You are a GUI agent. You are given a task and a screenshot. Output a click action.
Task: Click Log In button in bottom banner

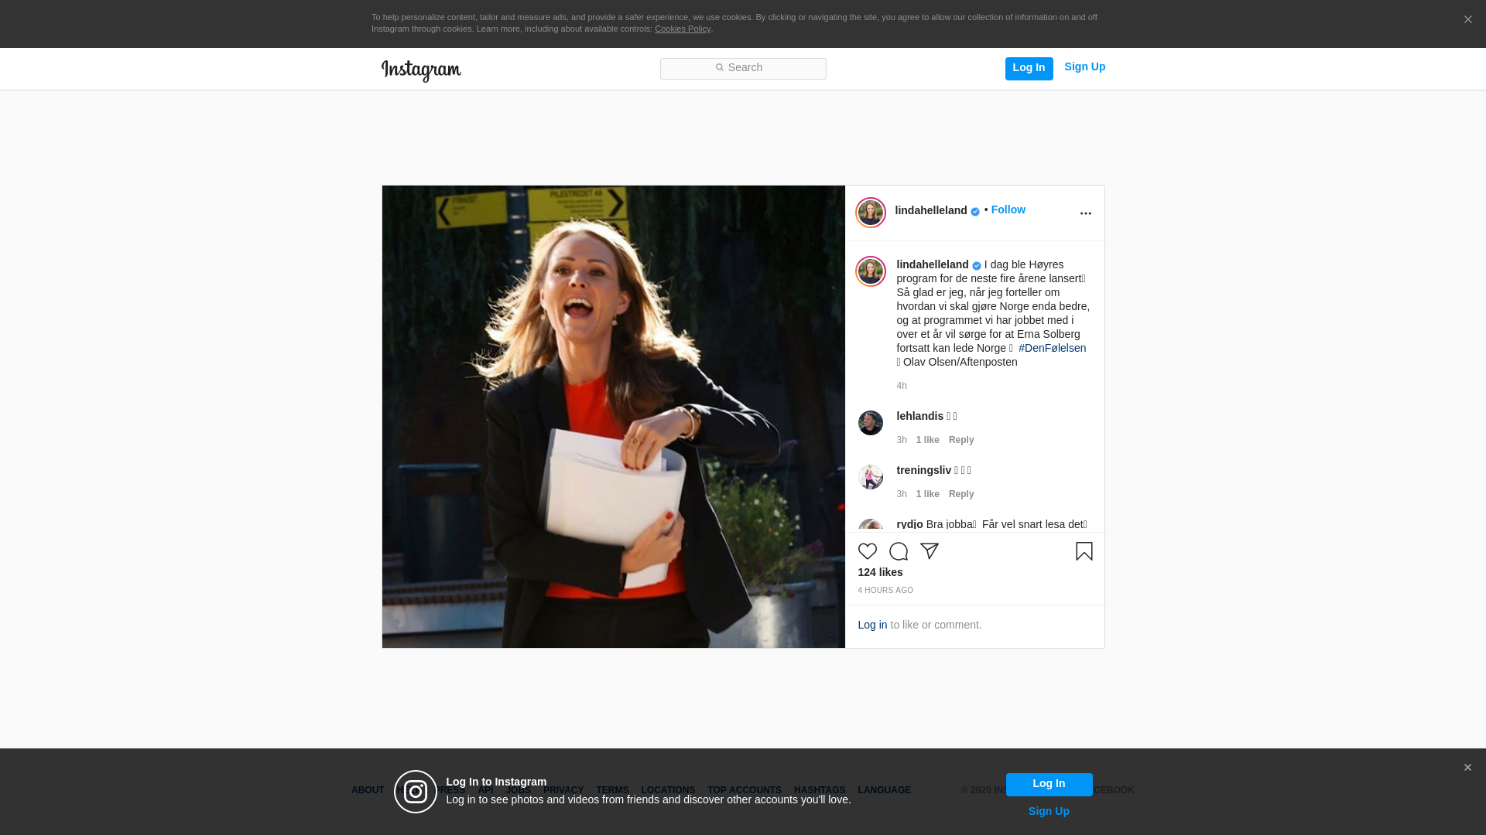(x=1049, y=784)
